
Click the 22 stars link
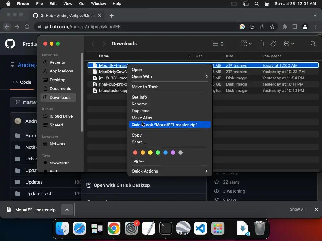tap(231, 182)
